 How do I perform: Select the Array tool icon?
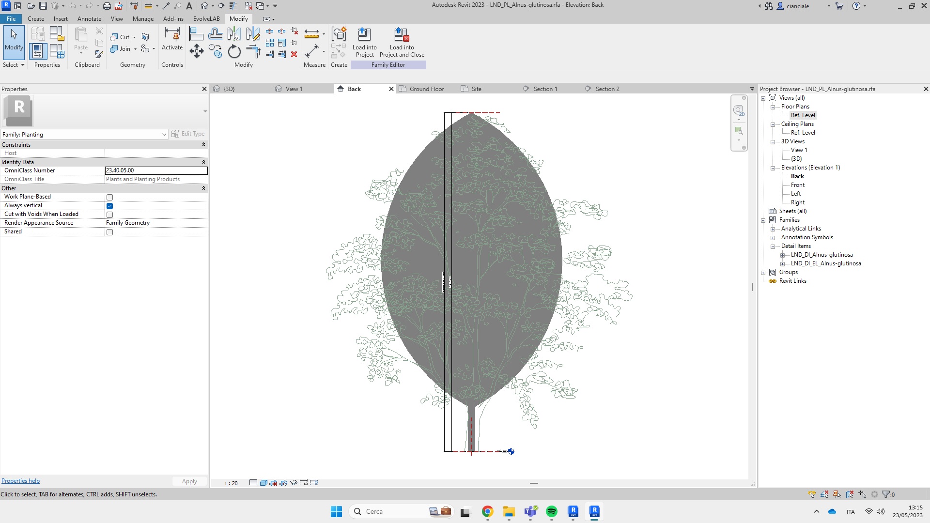270,43
